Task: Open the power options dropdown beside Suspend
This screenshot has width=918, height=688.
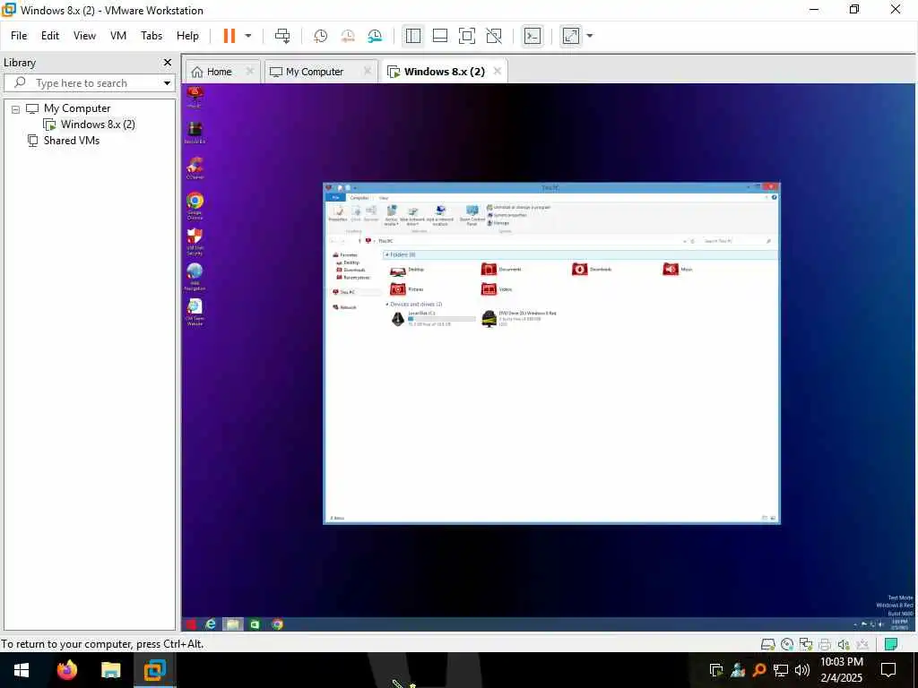Action: pyautogui.click(x=248, y=36)
